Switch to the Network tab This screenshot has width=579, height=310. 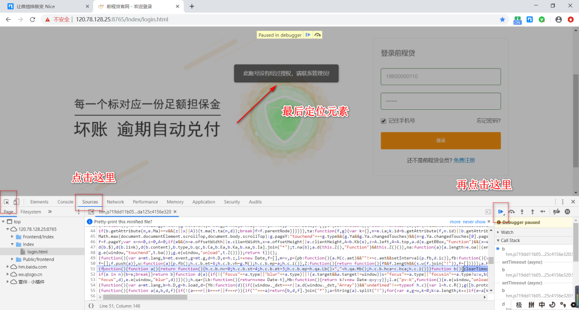[115, 202]
